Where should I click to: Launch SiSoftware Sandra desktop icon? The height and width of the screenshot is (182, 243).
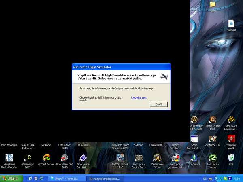point(83,158)
